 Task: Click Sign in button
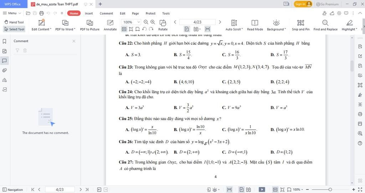(x=303, y=4)
